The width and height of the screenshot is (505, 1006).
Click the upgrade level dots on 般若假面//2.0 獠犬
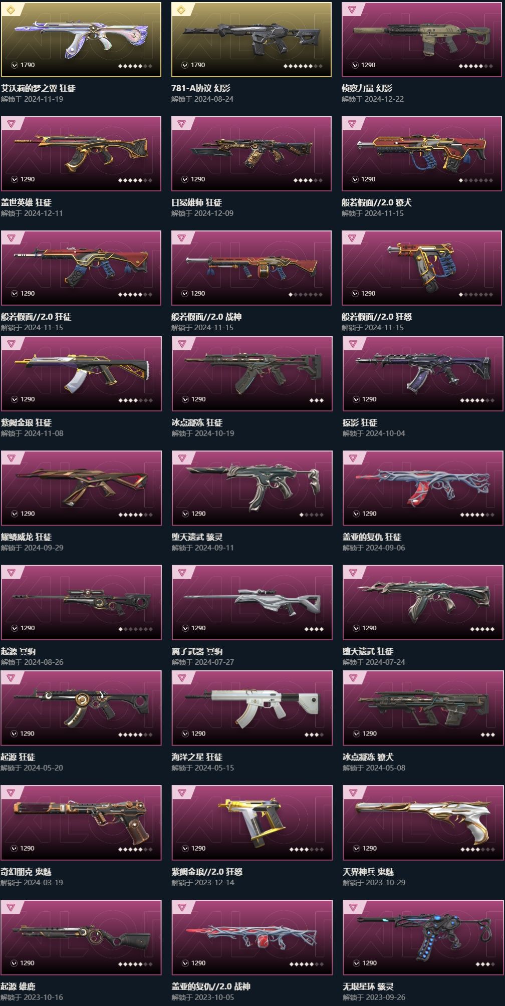click(475, 180)
